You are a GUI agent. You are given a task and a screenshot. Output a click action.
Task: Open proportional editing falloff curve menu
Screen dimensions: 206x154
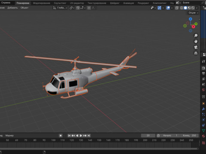pos(93,8)
